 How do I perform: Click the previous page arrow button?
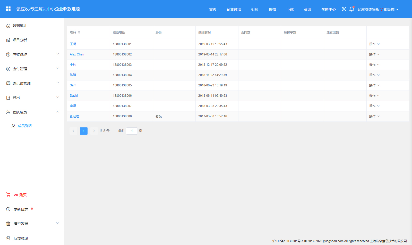tap(73, 131)
